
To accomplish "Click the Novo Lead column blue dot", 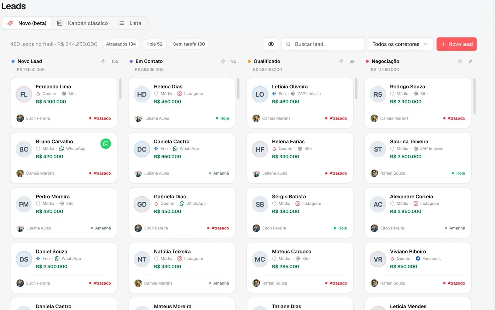I will point(13,61).
